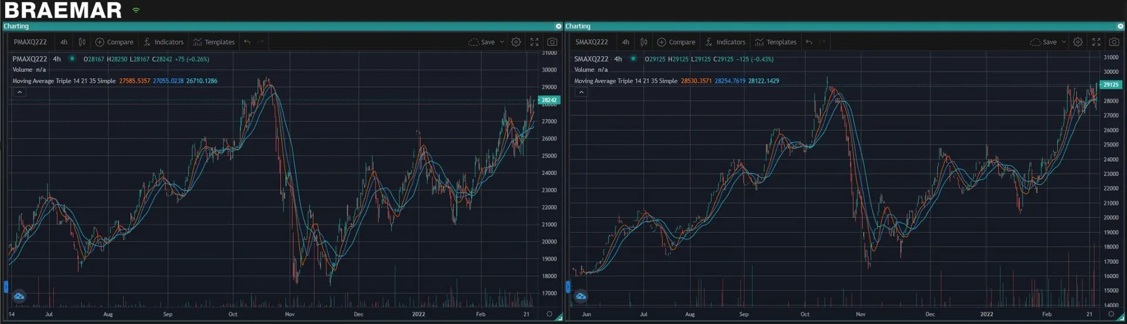Open axis settings gear at left chart bottom
1127x324 pixels.
tap(549, 314)
